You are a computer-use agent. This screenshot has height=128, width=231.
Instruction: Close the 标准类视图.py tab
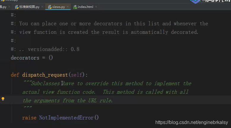click(x=42, y=7)
